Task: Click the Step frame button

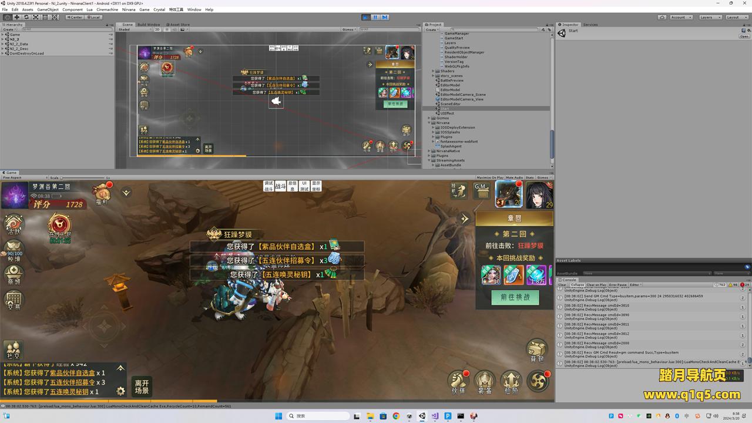Action: (385, 17)
